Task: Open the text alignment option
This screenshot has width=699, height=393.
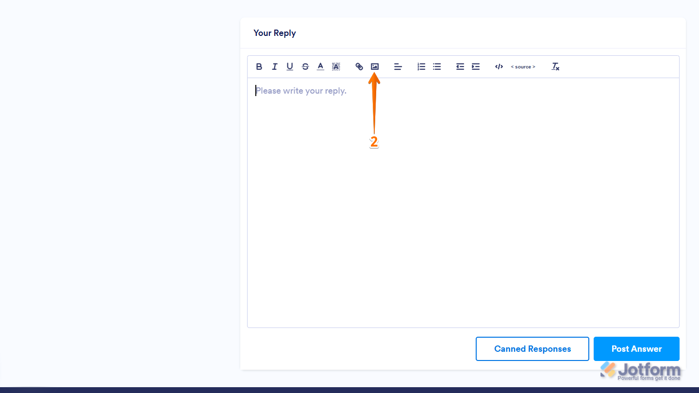Action: click(x=398, y=66)
